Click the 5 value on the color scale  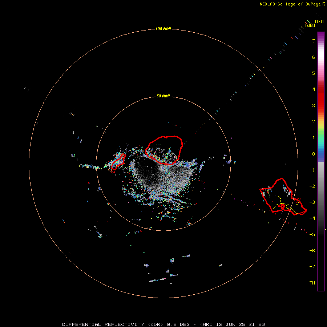click(x=314, y=73)
